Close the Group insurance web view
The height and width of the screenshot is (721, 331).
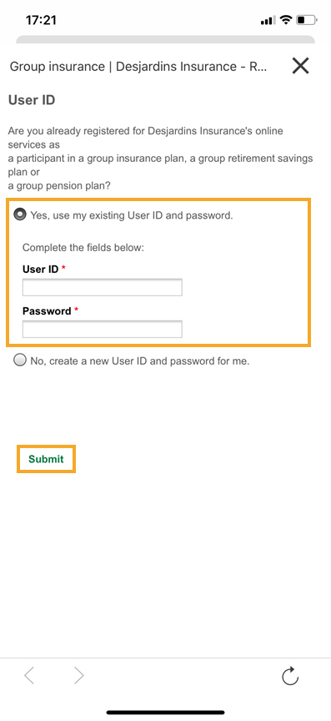[x=301, y=66]
